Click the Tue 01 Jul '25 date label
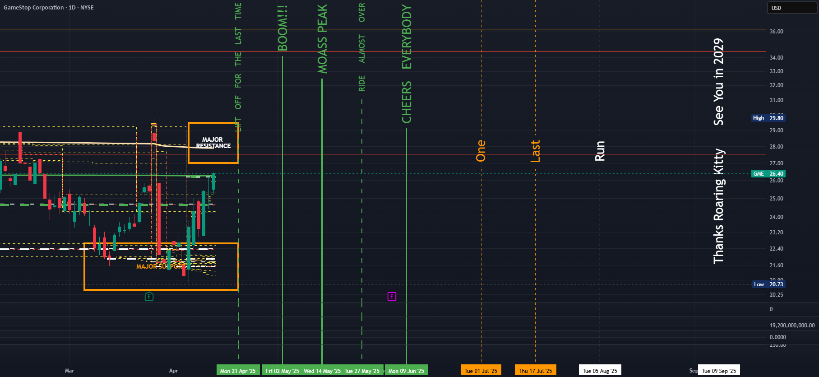The height and width of the screenshot is (377, 819). [x=481, y=371]
